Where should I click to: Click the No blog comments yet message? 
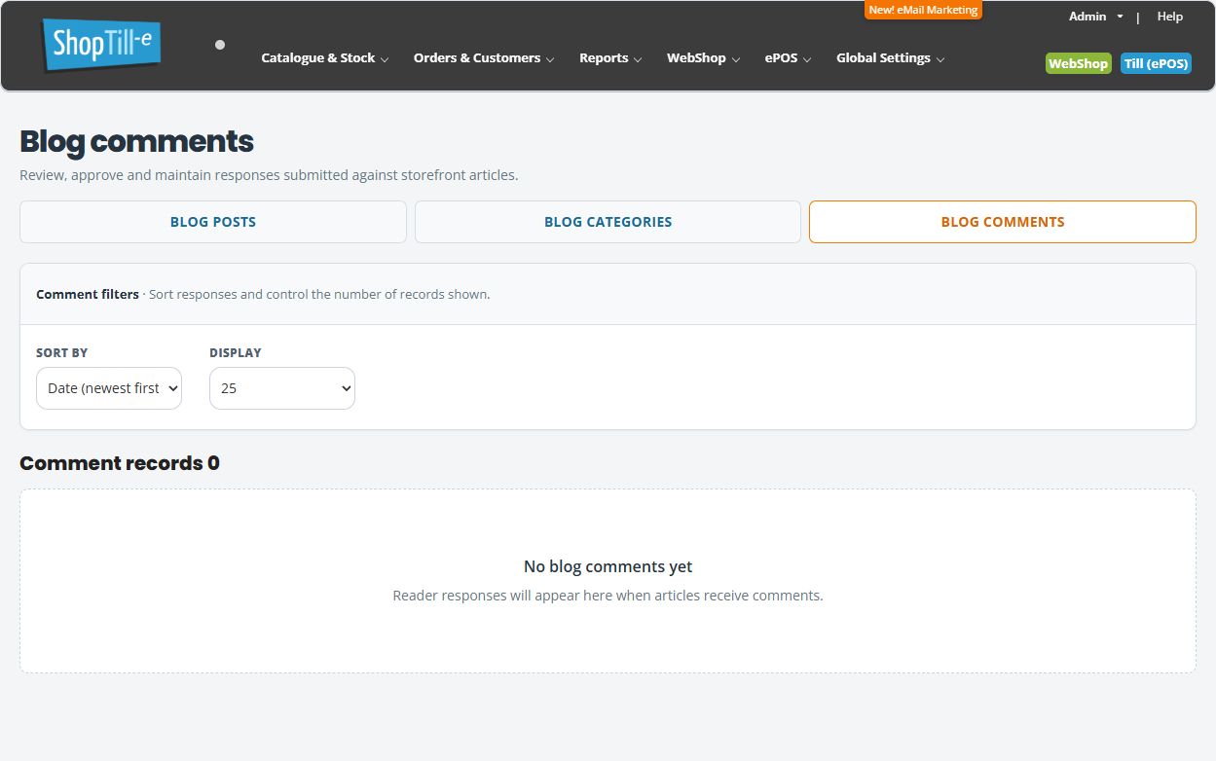coord(608,566)
